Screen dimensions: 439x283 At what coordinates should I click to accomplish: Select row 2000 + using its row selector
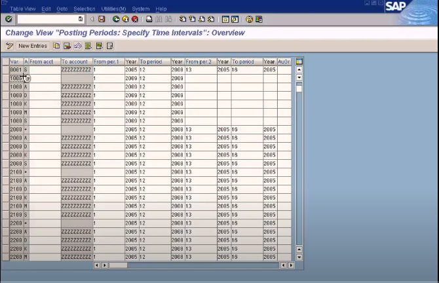6,129
